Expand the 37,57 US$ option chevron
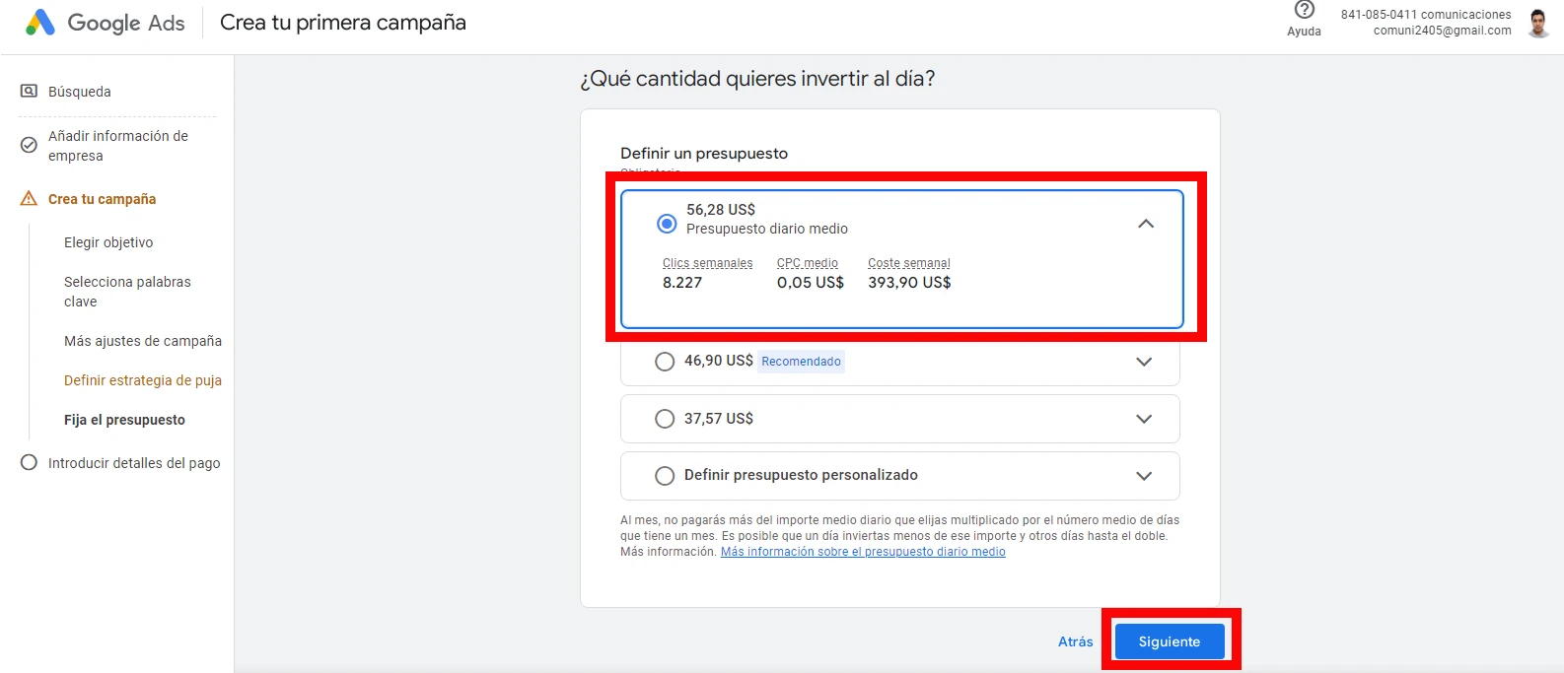 [1144, 419]
